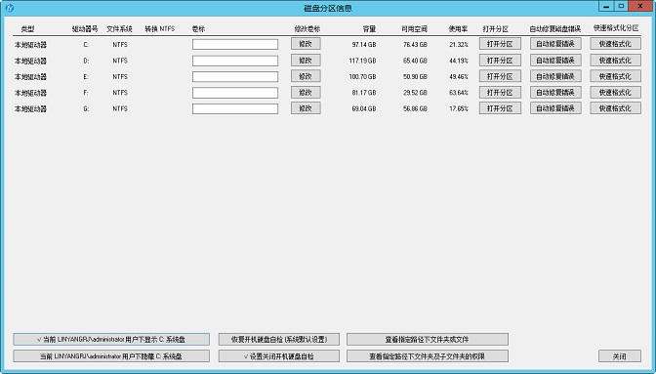Click the 容量 column header

pos(369,29)
